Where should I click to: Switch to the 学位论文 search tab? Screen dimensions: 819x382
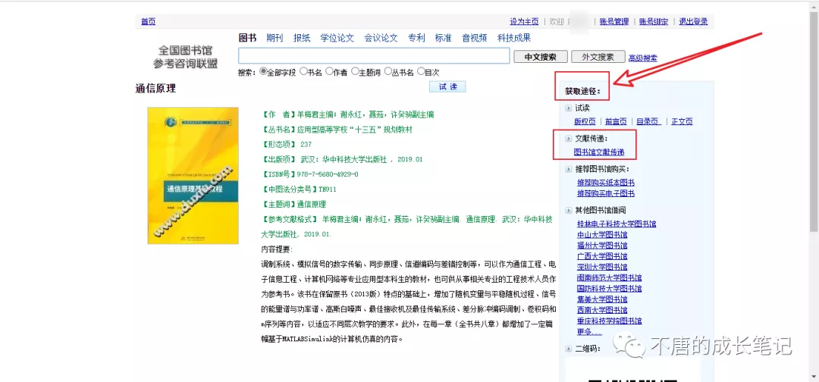[337, 38]
